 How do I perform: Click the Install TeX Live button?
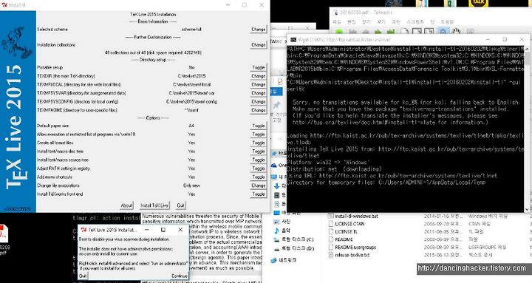pyautogui.click(x=154, y=205)
